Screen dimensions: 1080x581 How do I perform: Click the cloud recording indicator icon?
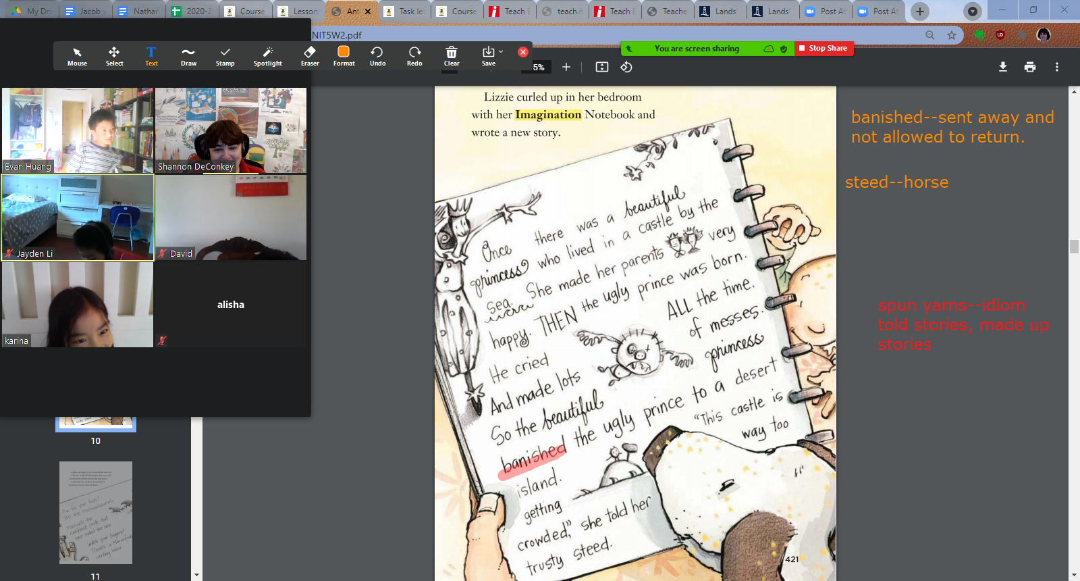click(769, 49)
